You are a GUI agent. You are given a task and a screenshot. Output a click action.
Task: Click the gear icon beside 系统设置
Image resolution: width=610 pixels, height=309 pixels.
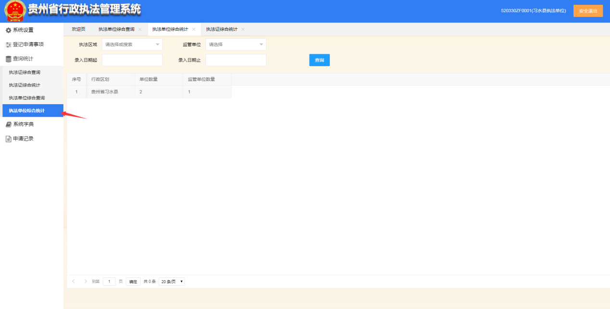click(x=8, y=30)
